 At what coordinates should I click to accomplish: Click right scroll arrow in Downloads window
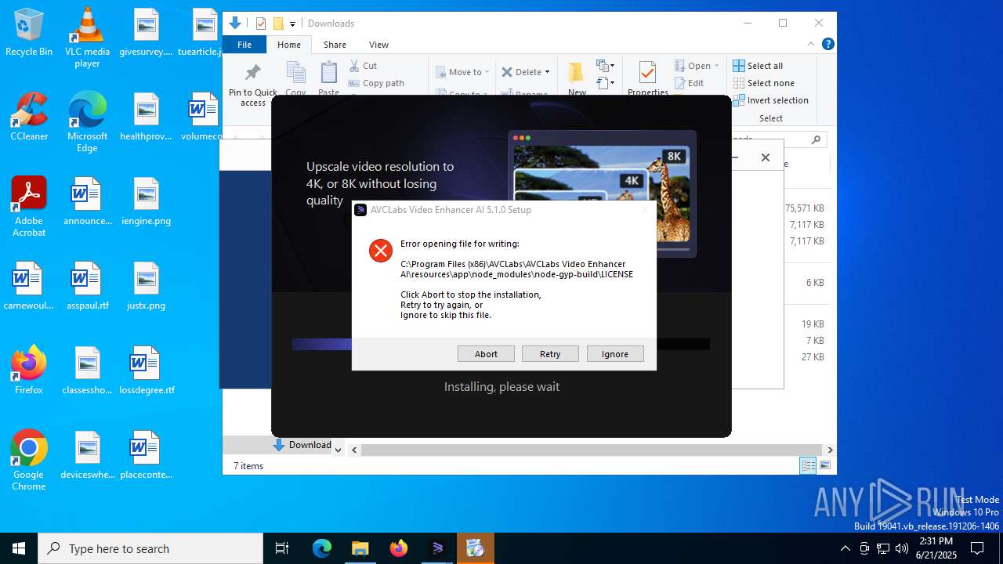pos(830,450)
